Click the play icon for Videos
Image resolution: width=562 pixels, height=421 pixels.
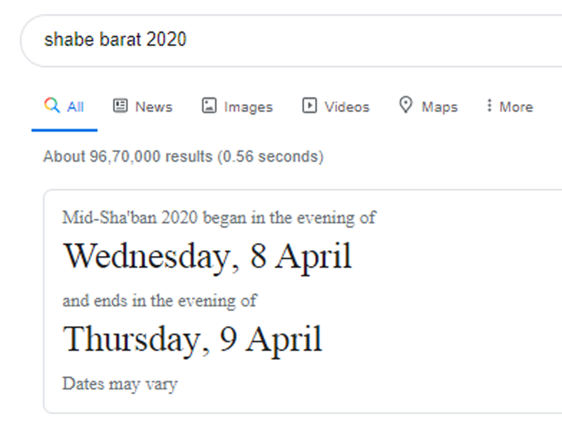(310, 106)
